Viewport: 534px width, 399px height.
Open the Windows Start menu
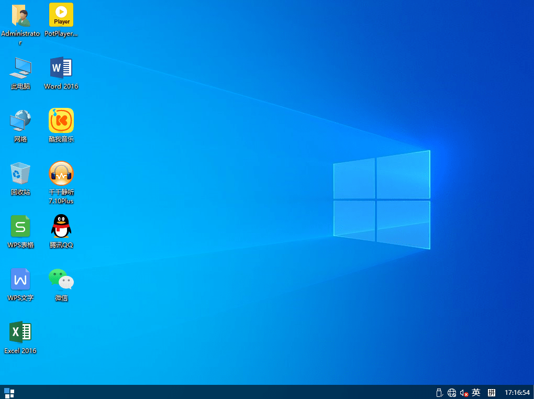point(8,393)
